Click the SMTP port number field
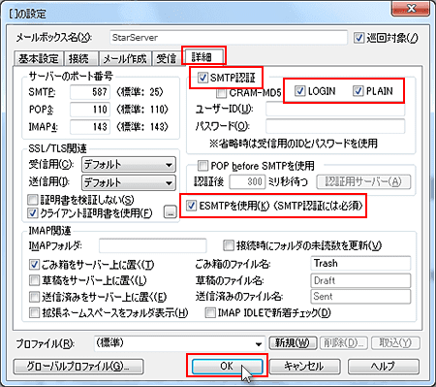 click(90, 92)
